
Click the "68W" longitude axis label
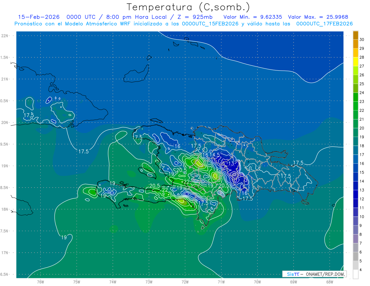click(330, 282)
